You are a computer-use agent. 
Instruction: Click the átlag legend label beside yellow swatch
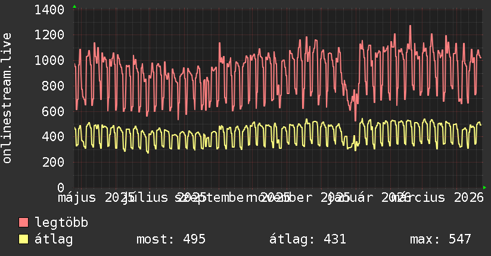[54, 239]
